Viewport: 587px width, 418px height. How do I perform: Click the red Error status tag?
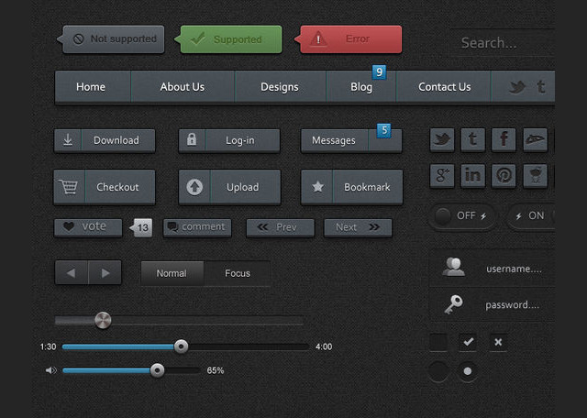(349, 39)
